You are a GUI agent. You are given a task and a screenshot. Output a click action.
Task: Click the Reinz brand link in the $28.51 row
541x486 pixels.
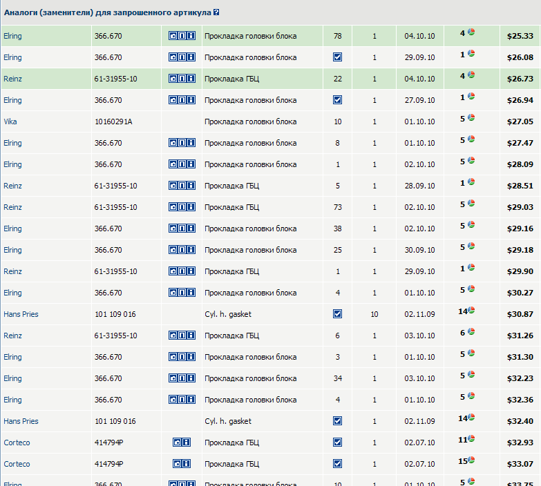(12, 186)
